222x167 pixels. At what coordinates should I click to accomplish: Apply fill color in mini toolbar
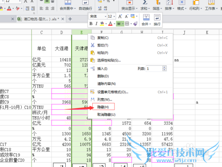pos(102,24)
